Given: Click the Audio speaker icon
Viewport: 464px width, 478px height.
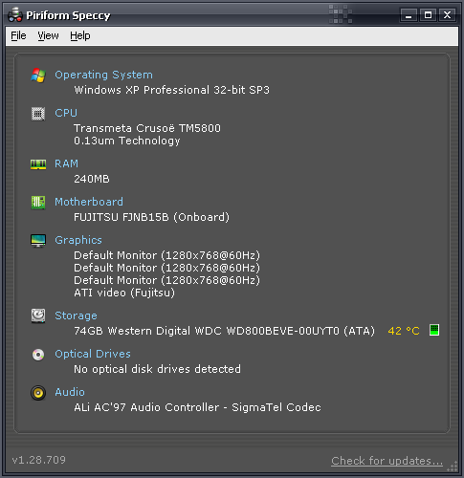Looking at the screenshot, I should [x=38, y=393].
